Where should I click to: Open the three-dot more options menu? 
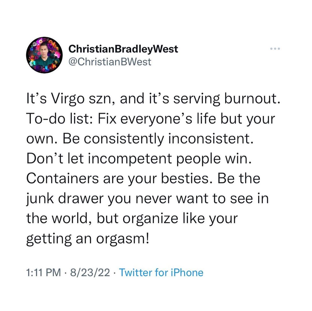[275, 49]
